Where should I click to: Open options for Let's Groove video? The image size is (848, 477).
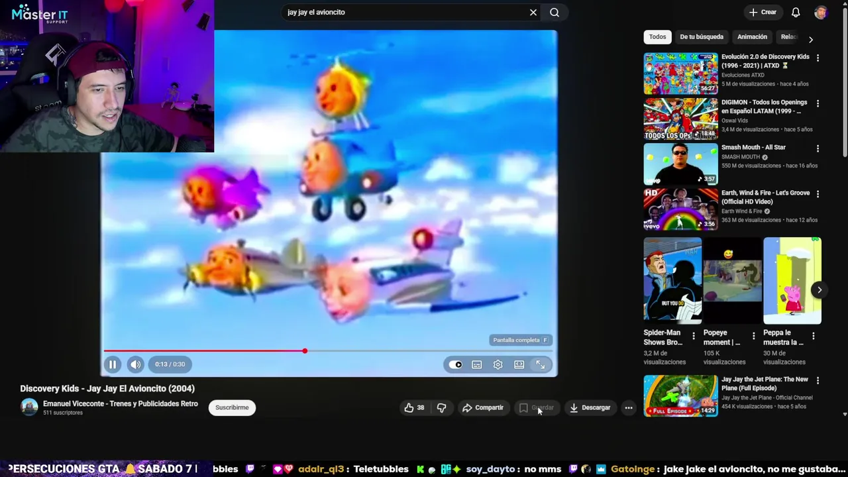pos(818,194)
